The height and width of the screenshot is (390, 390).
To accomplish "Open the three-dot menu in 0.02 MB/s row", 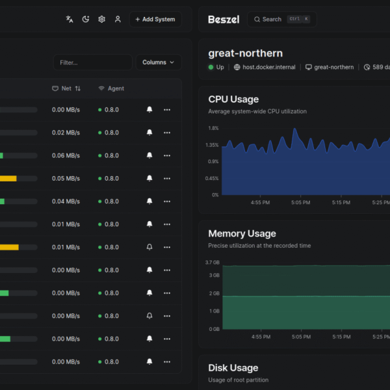I will (167, 133).
